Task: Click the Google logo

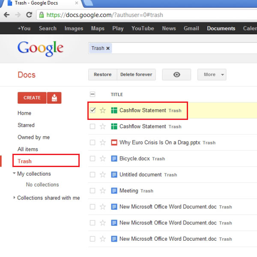Action: tap(40, 48)
